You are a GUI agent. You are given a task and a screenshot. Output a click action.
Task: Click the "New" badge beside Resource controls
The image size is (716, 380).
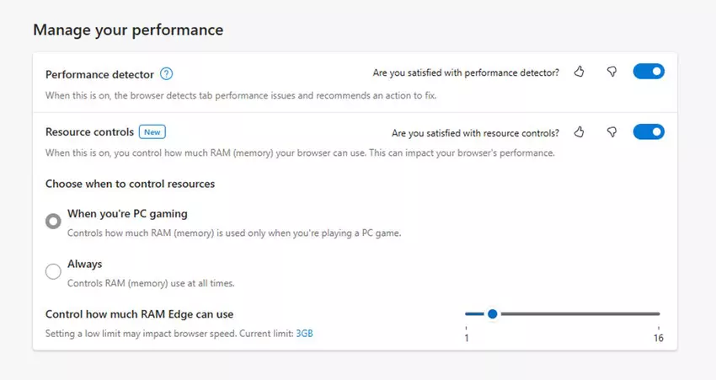(x=152, y=132)
